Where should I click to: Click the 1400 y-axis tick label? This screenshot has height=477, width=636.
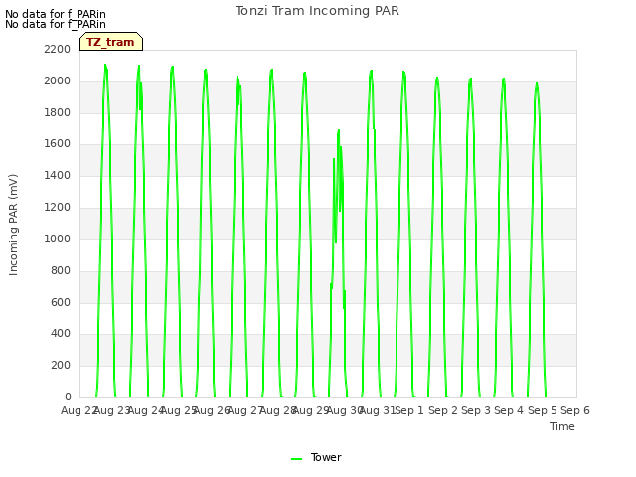[58, 175]
